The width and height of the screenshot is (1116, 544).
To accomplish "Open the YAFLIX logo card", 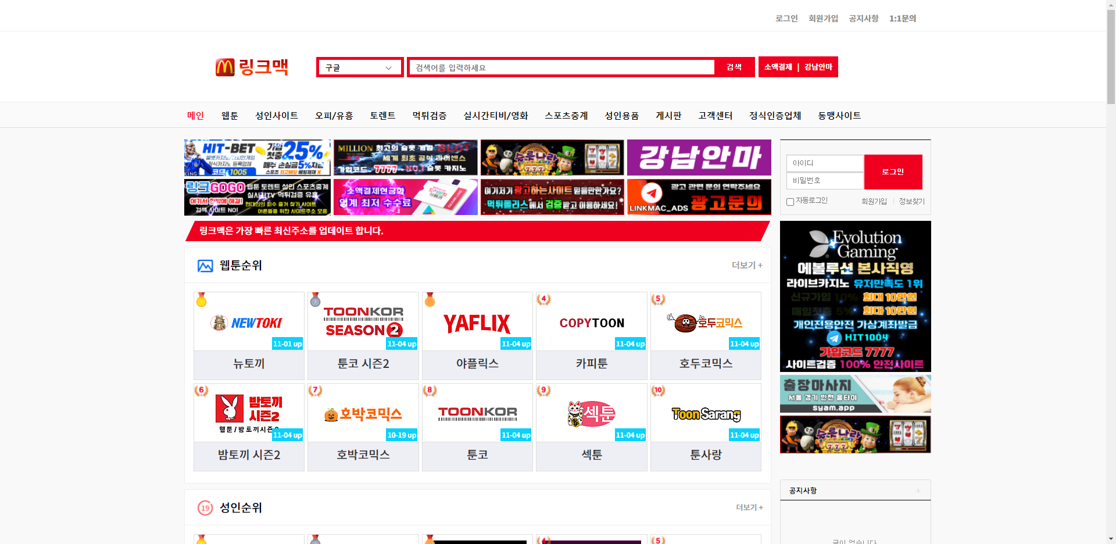I will (477, 322).
